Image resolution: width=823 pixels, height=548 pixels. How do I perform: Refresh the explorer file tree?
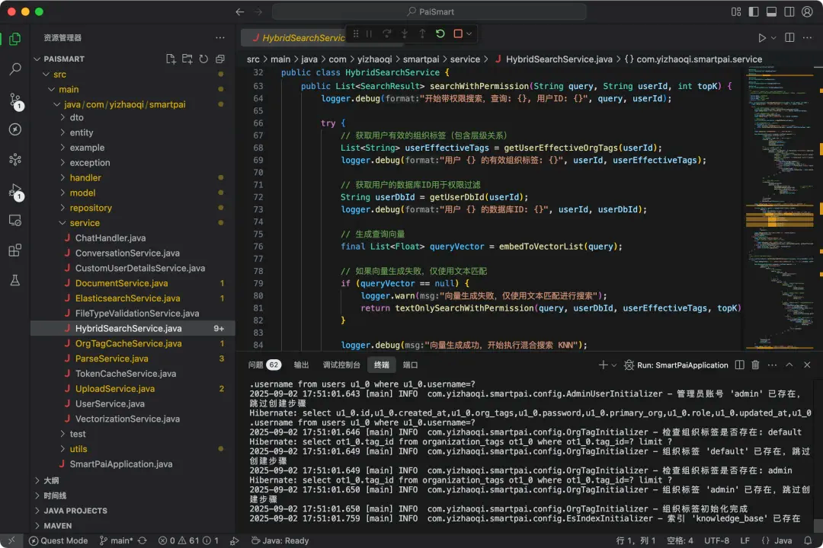pos(203,59)
